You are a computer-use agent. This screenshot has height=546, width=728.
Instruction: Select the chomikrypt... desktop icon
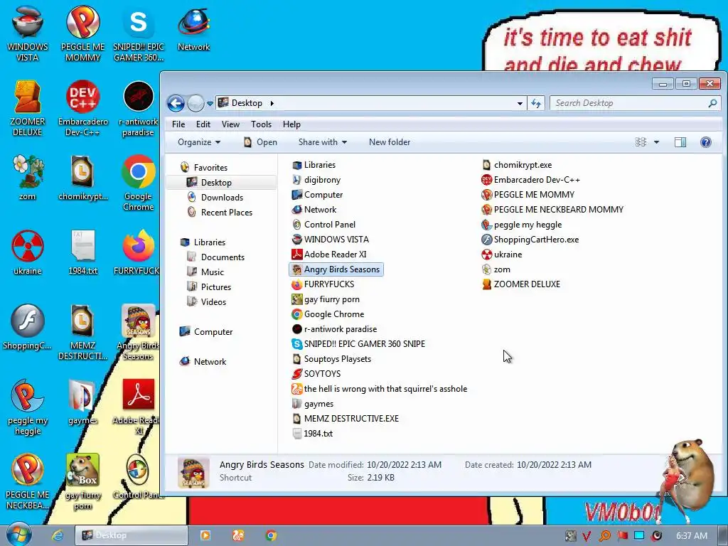pyautogui.click(x=82, y=177)
